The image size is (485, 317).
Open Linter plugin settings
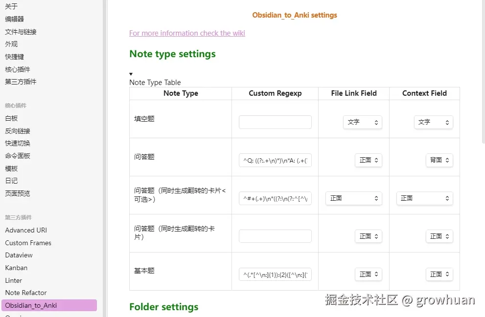pyautogui.click(x=14, y=280)
